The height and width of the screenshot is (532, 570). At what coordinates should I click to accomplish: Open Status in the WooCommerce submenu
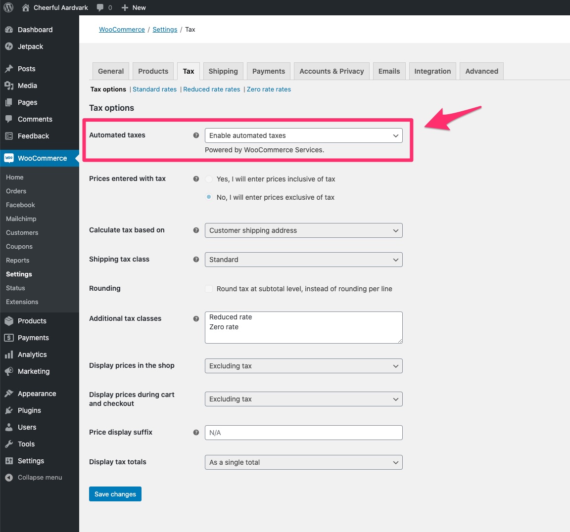pos(15,288)
